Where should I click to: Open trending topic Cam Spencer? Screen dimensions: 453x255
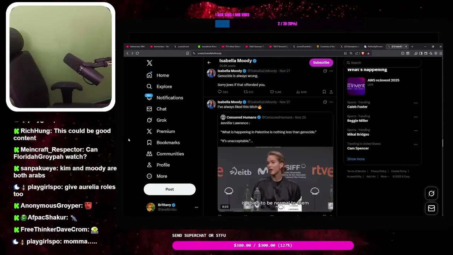358,148
